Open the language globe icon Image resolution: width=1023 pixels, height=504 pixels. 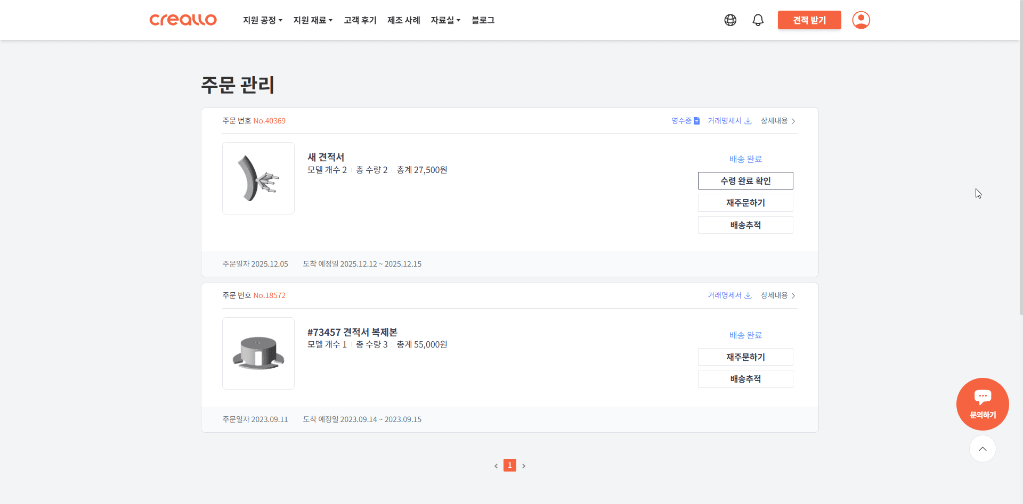tap(730, 20)
